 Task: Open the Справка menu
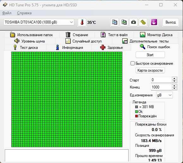(24, 13)
